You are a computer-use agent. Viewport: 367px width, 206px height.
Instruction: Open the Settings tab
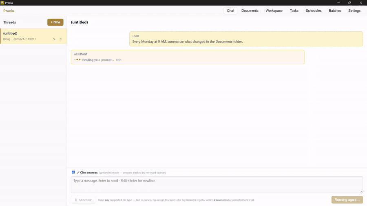354,11
